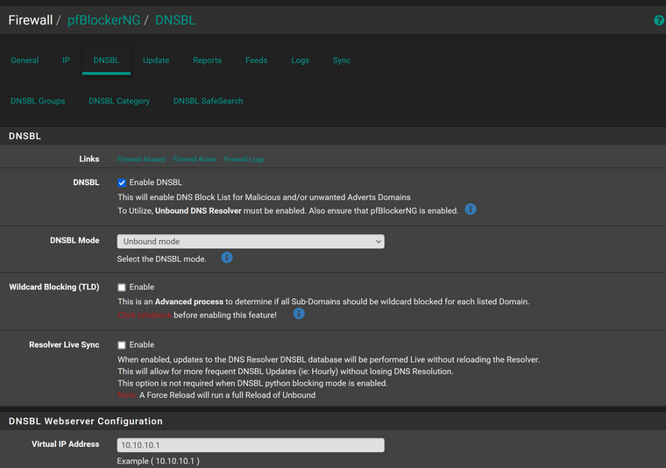The width and height of the screenshot is (666, 468).
Task: Click the 'Wildcard Blocking (TLD)' label
Action: click(x=54, y=287)
